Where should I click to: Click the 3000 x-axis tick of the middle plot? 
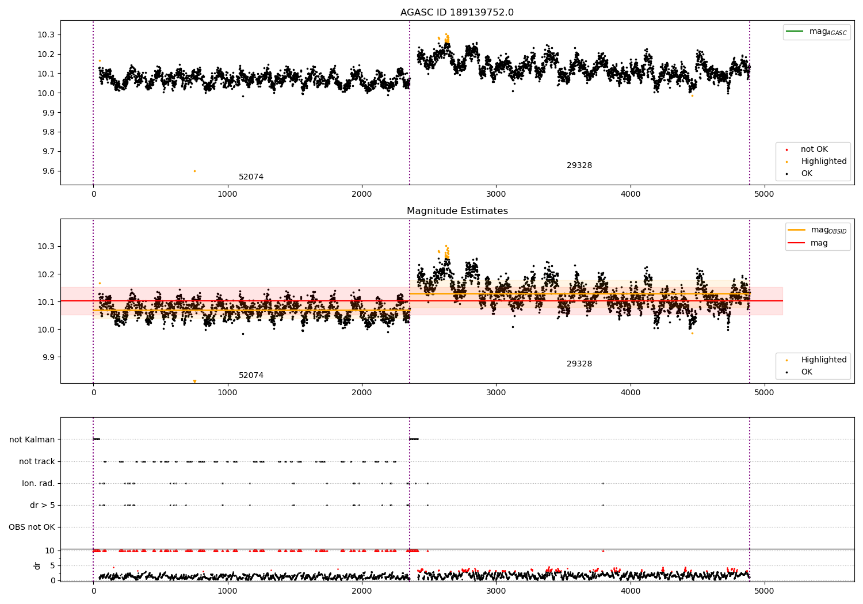coord(496,393)
